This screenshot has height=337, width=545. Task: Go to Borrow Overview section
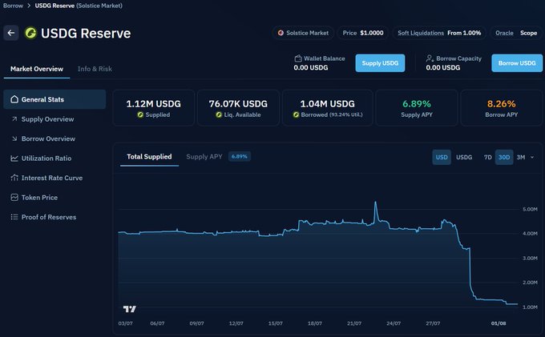54,138
